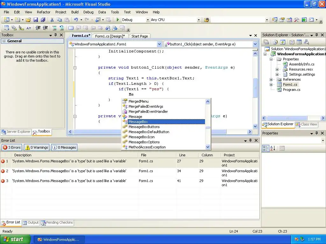Click the Copy toolbar icon
The image size is (326, 244).
[x=59, y=20]
